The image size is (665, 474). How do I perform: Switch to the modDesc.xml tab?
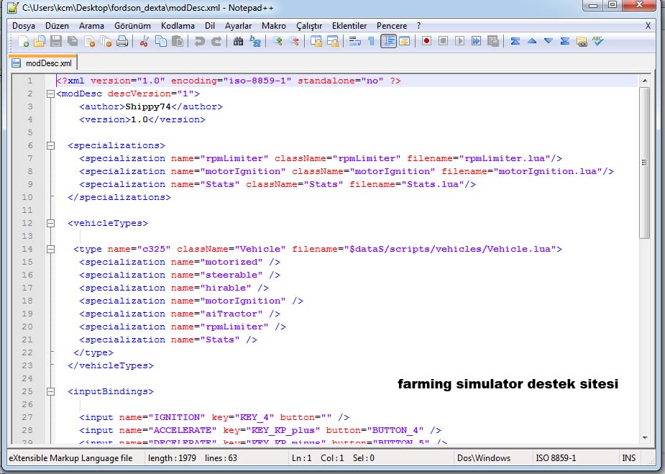pos(43,63)
